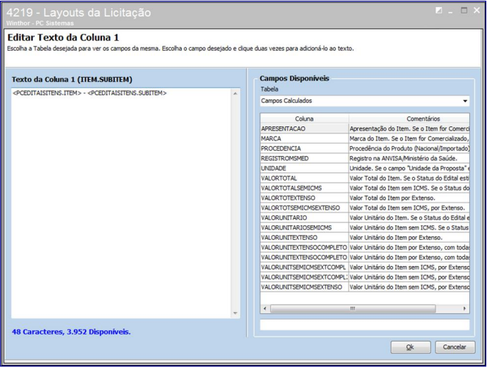487x368 pixels.
Task: Click the comment starting 'Marca do Item'
Action: [409, 138]
